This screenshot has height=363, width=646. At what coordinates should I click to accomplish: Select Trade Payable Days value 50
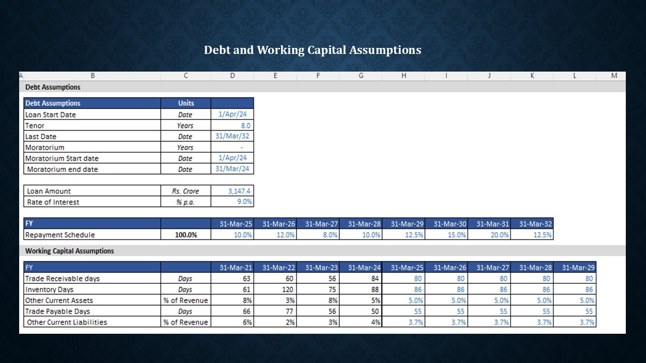[361, 311]
